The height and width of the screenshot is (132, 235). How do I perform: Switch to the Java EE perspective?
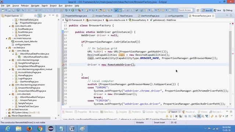click(x=207, y=10)
